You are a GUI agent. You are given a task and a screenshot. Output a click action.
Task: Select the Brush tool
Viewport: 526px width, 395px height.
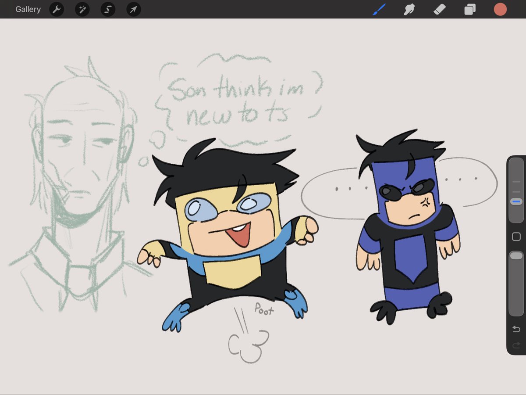click(x=379, y=9)
